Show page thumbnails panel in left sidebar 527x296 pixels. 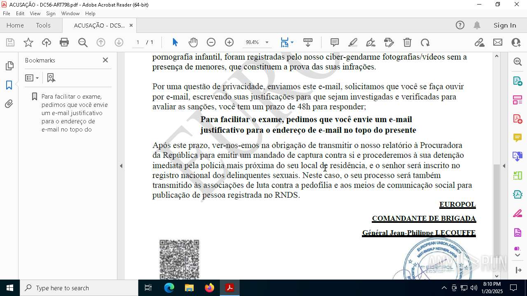(9, 66)
